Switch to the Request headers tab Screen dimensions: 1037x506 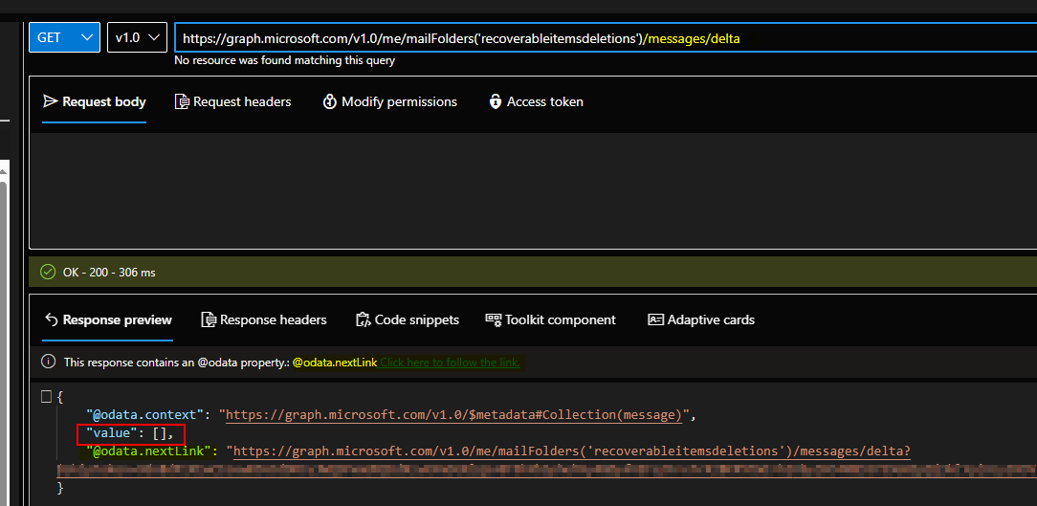pyautogui.click(x=232, y=101)
